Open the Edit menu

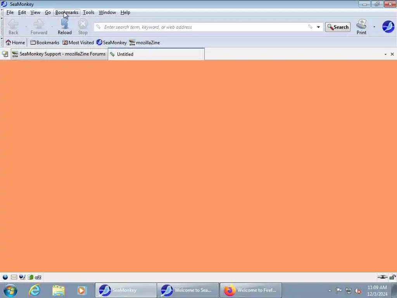(x=22, y=12)
